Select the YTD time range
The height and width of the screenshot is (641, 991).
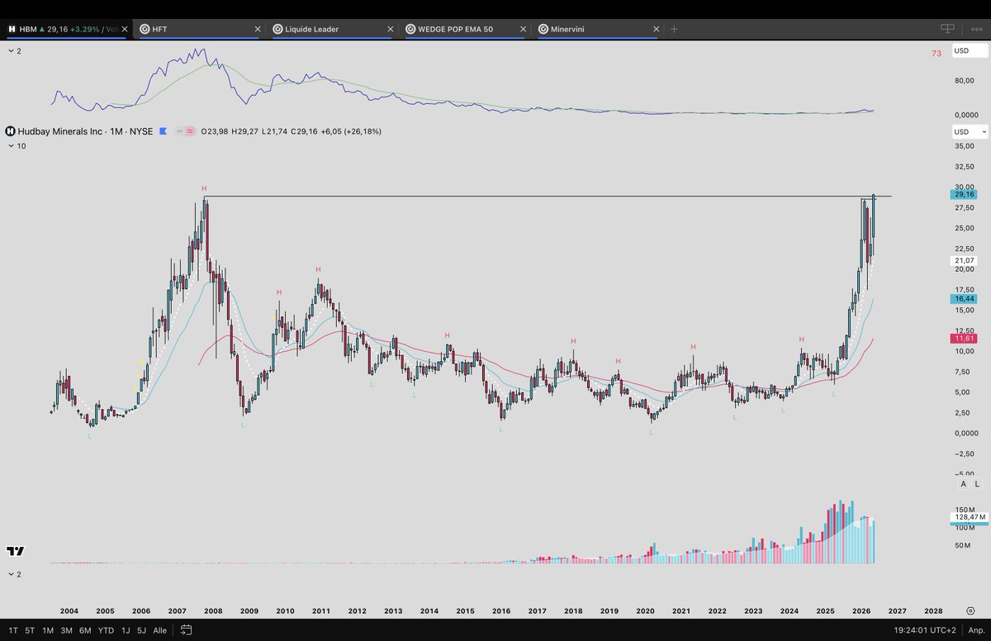106,630
